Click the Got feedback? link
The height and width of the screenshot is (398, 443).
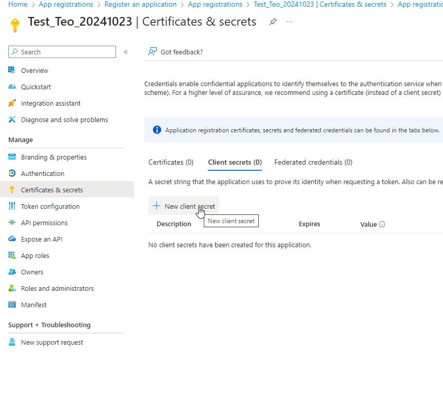click(x=182, y=52)
